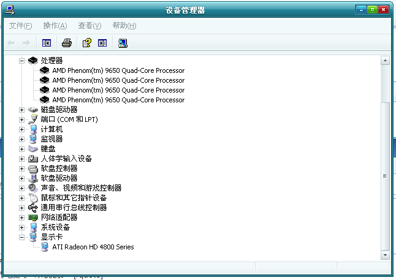Select the 显示卡 category label
396x280 pixels.
[x=51, y=237]
